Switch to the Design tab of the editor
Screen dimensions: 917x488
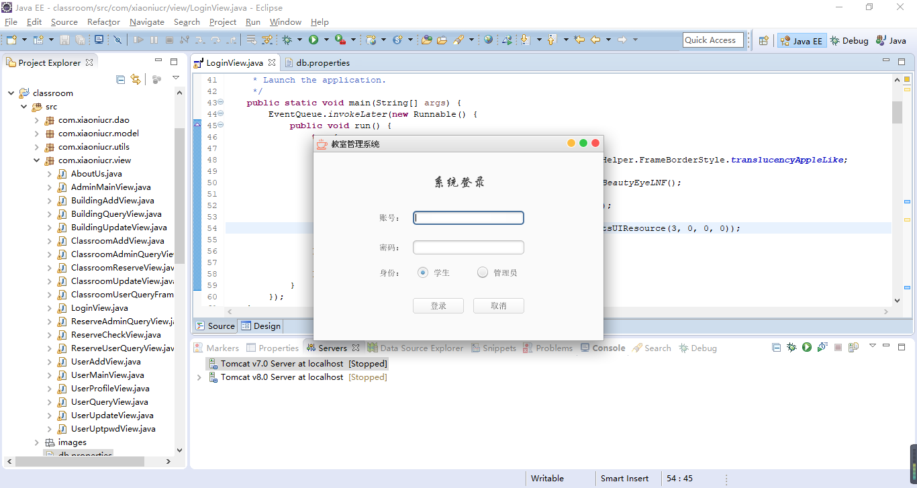[261, 326]
